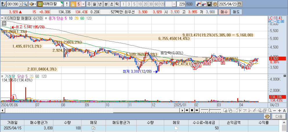This screenshot has height=132, width=288.
Task: Click the magnifier zoom icon in the lower toolbar
Action: 270,110
